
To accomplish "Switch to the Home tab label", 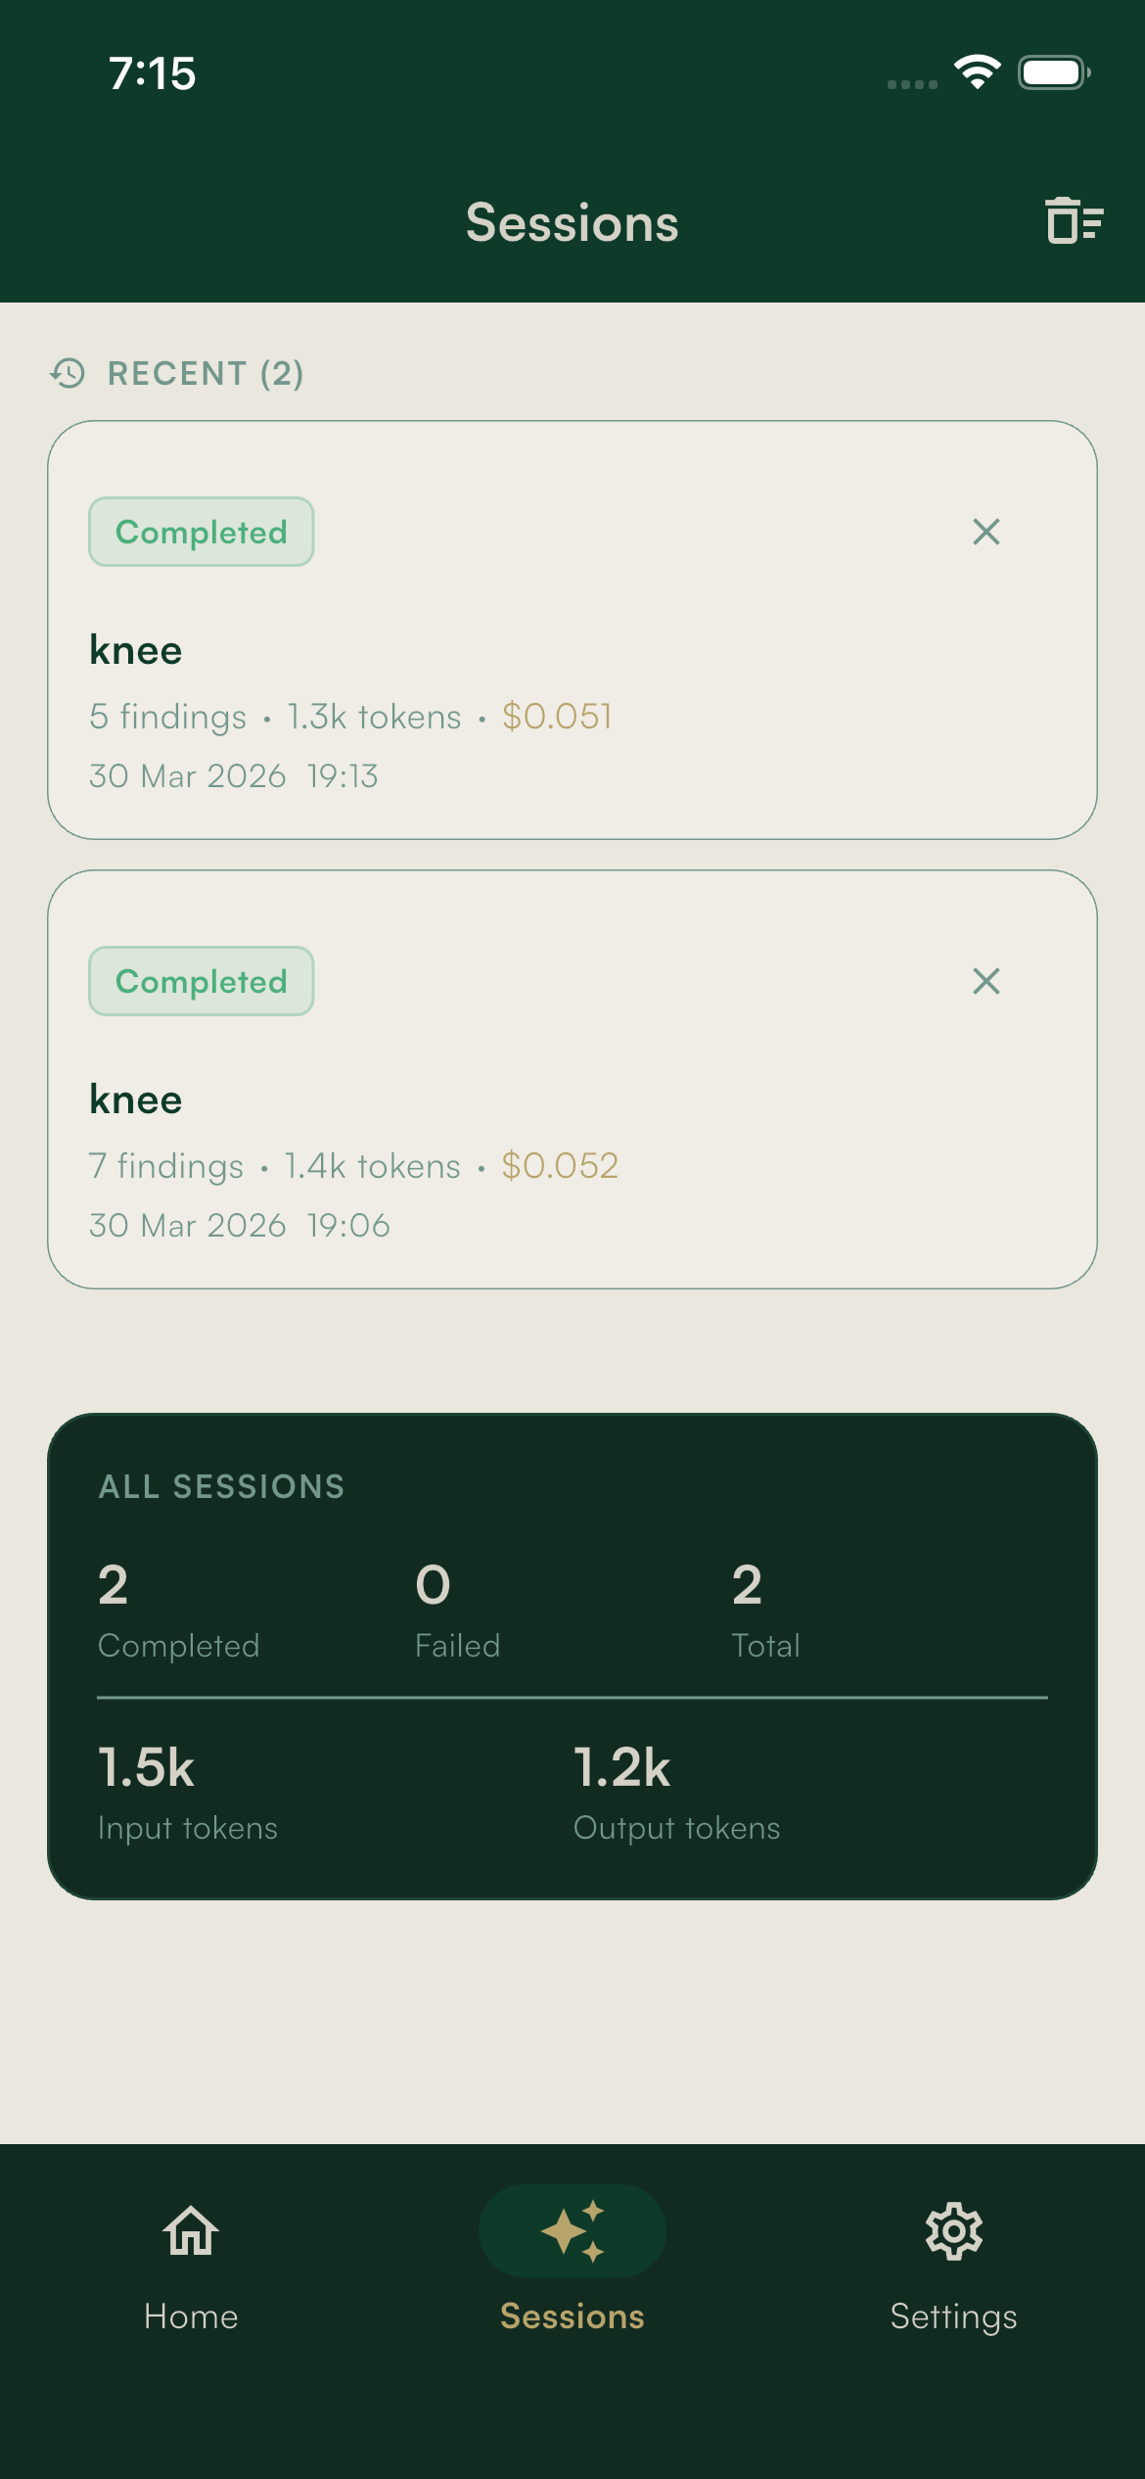I will (x=191, y=2316).
